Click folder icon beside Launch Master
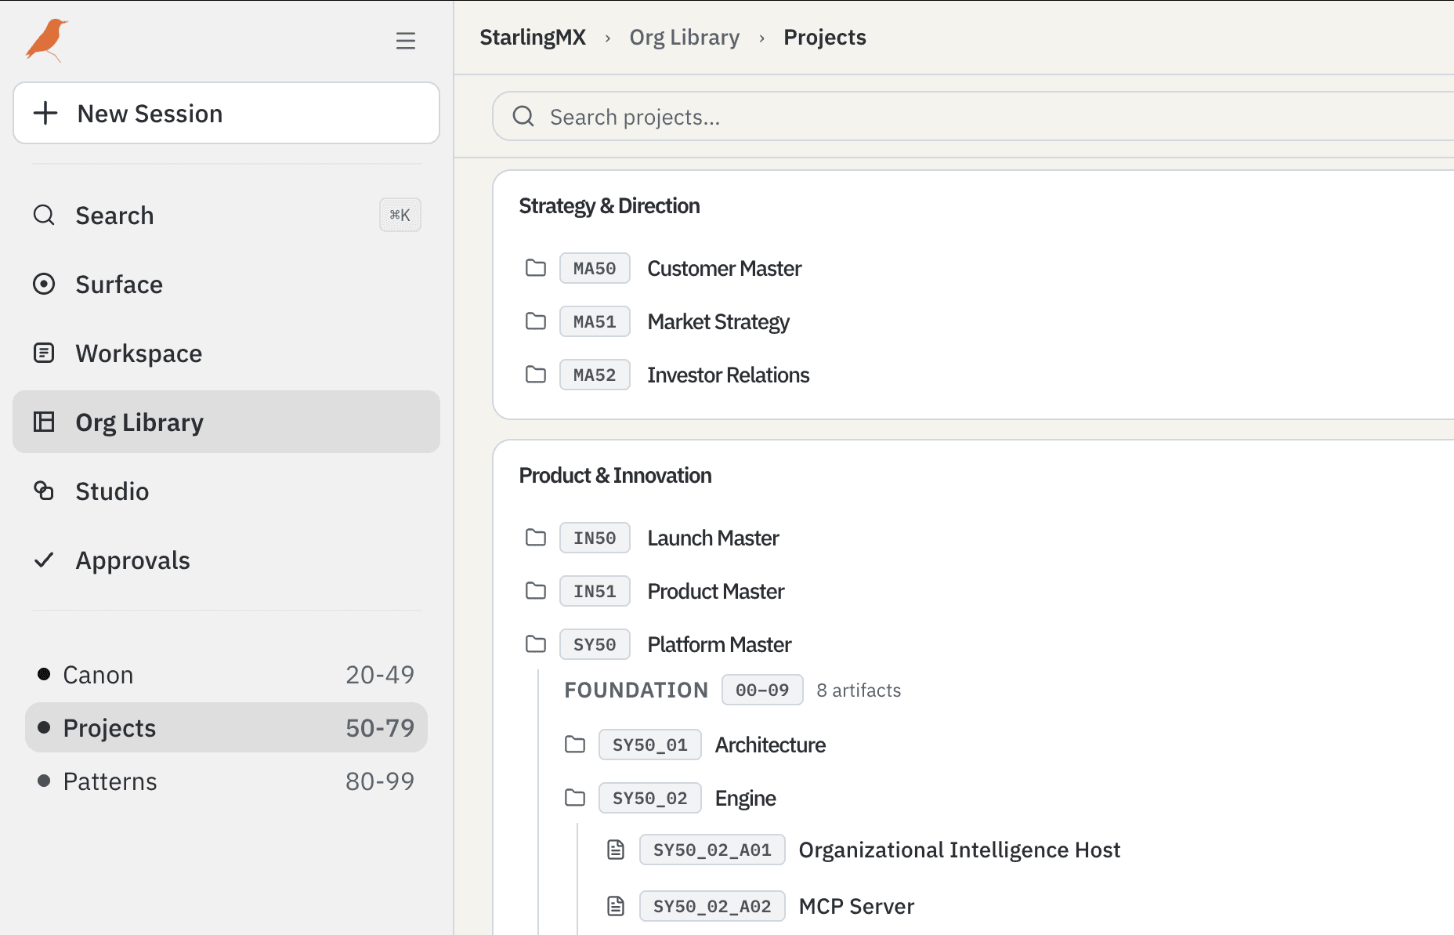 (x=536, y=538)
